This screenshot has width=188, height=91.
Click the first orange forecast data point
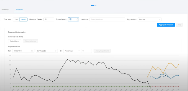click(148, 77)
